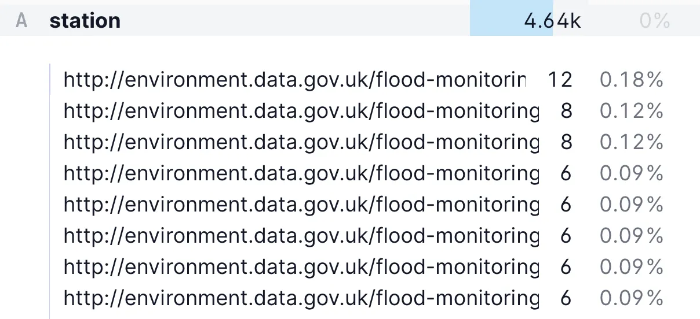700x319 pixels.
Task: Click the 4.64k unique count value
Action: (552, 21)
